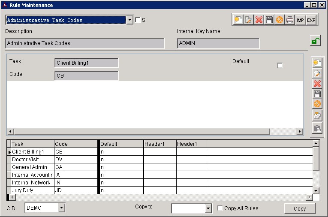Open the CID DEMO dropdown
328x217 pixels.
coord(61,208)
